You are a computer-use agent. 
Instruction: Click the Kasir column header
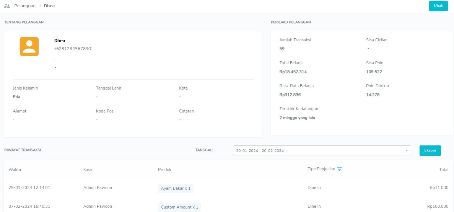[x=88, y=170]
